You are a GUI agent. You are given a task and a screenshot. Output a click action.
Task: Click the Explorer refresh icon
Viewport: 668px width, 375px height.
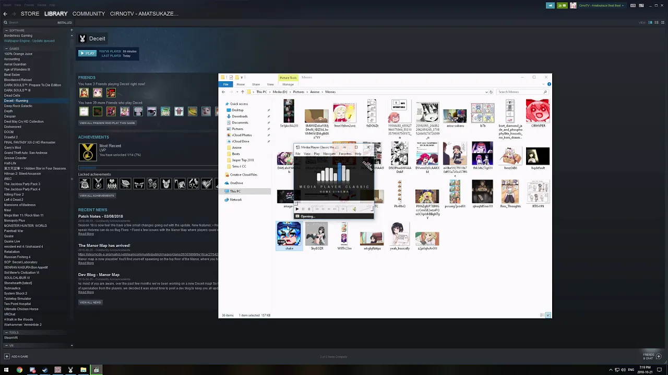[x=491, y=92]
